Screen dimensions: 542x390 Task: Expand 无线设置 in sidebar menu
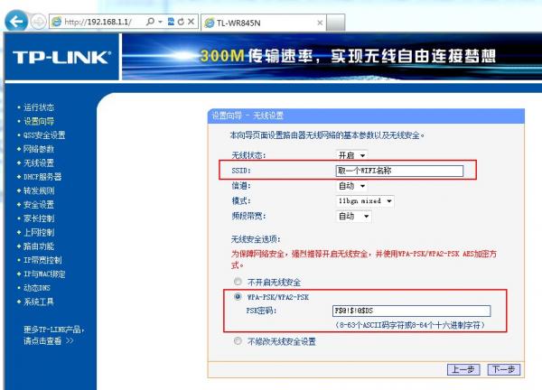click(x=39, y=163)
